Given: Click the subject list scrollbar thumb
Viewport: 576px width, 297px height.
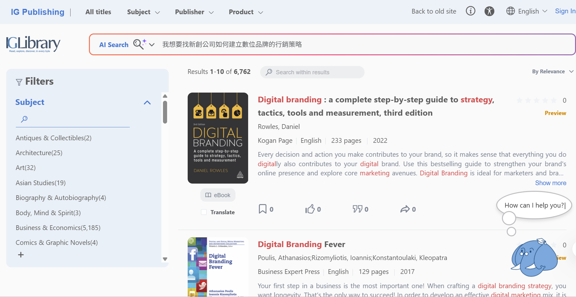Looking at the screenshot, I should [165, 112].
